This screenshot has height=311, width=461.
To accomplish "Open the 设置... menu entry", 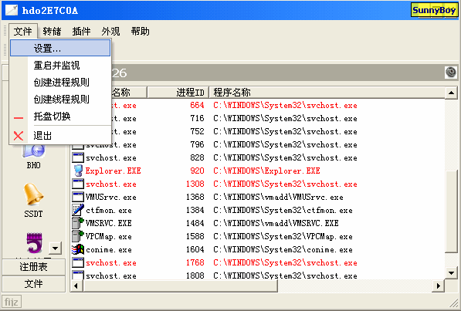I will point(60,48).
